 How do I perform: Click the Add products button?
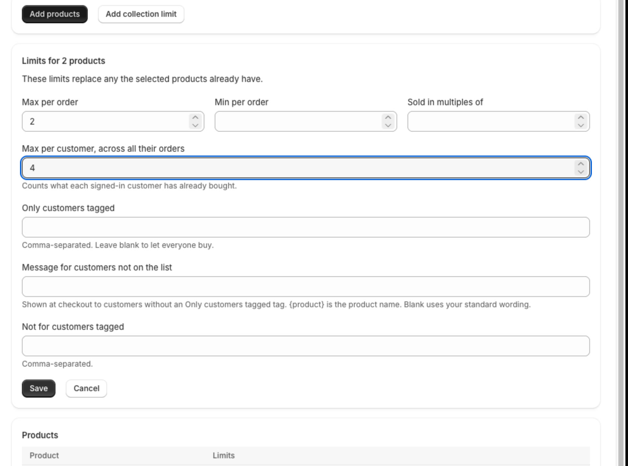(55, 14)
